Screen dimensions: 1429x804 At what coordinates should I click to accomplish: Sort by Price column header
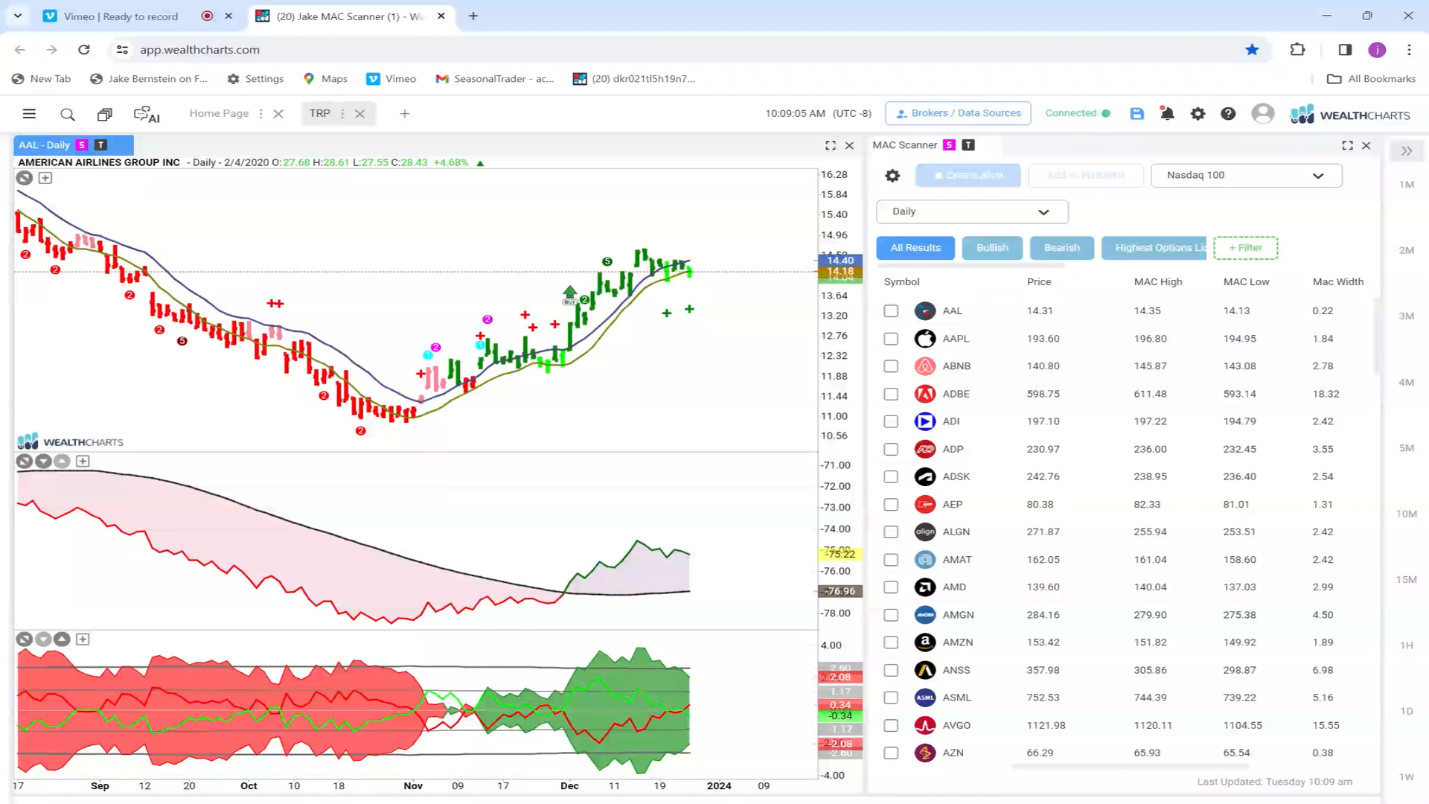pos(1039,282)
